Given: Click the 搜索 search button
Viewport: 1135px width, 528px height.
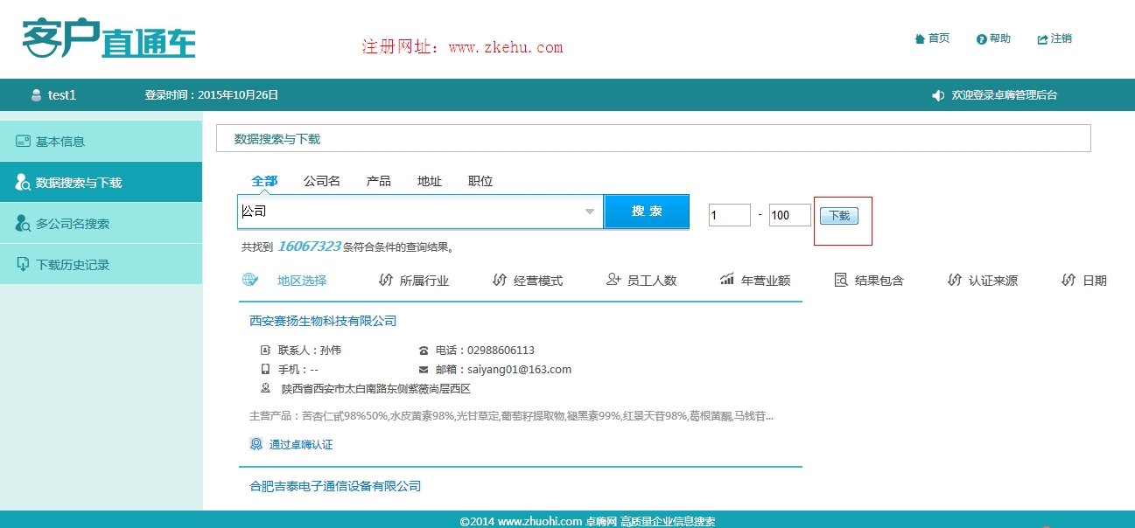Looking at the screenshot, I should pos(646,211).
